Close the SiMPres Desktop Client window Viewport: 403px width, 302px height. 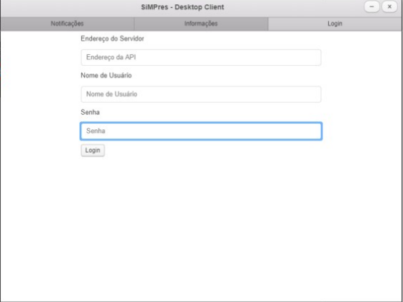click(389, 6)
